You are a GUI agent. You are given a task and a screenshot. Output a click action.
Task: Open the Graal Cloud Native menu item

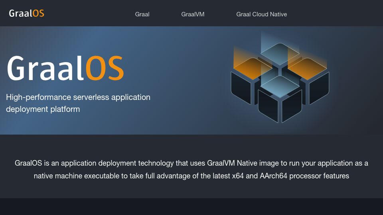click(x=262, y=14)
